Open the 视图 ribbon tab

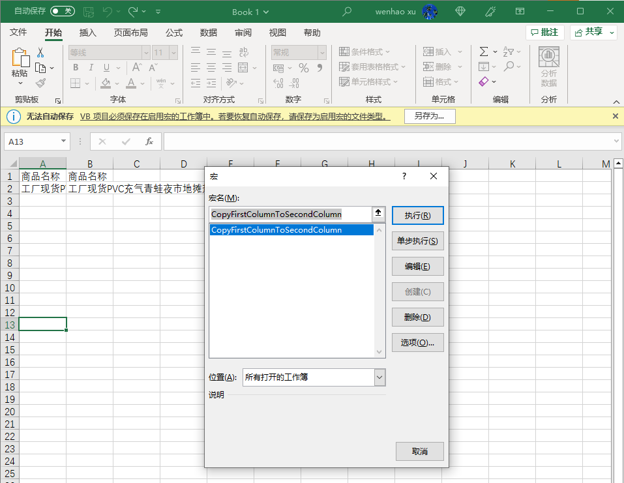click(278, 33)
